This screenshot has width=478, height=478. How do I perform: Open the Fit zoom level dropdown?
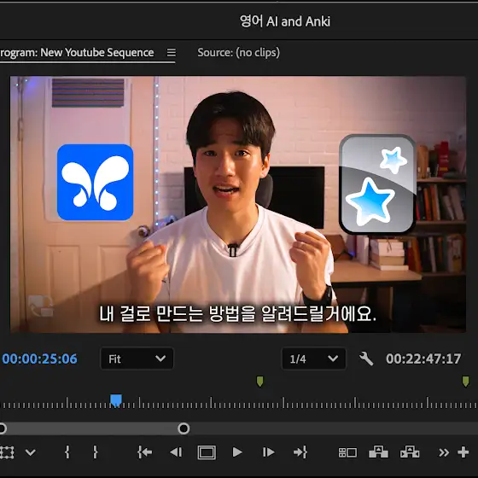coord(137,358)
